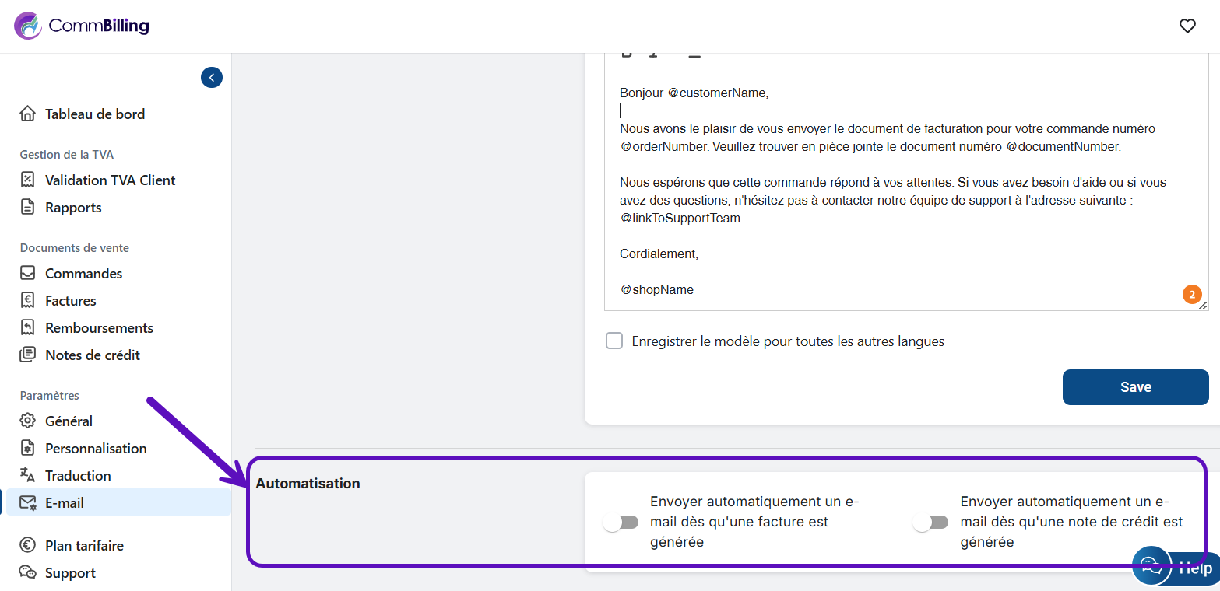Check Enregistrer le modèle pour toutes langues
This screenshot has height=591, width=1220.
(x=614, y=341)
